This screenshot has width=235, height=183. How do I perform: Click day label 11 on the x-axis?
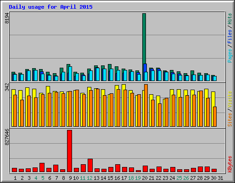click(83, 178)
